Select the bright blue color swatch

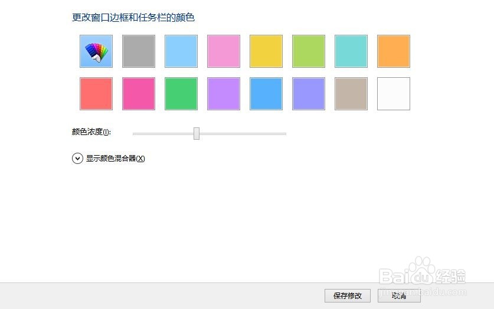pos(266,94)
